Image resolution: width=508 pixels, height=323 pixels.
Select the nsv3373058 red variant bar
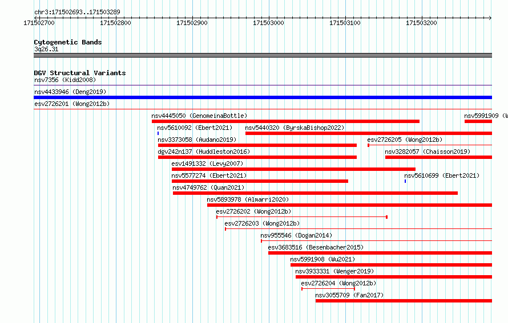pyautogui.click(x=257, y=145)
